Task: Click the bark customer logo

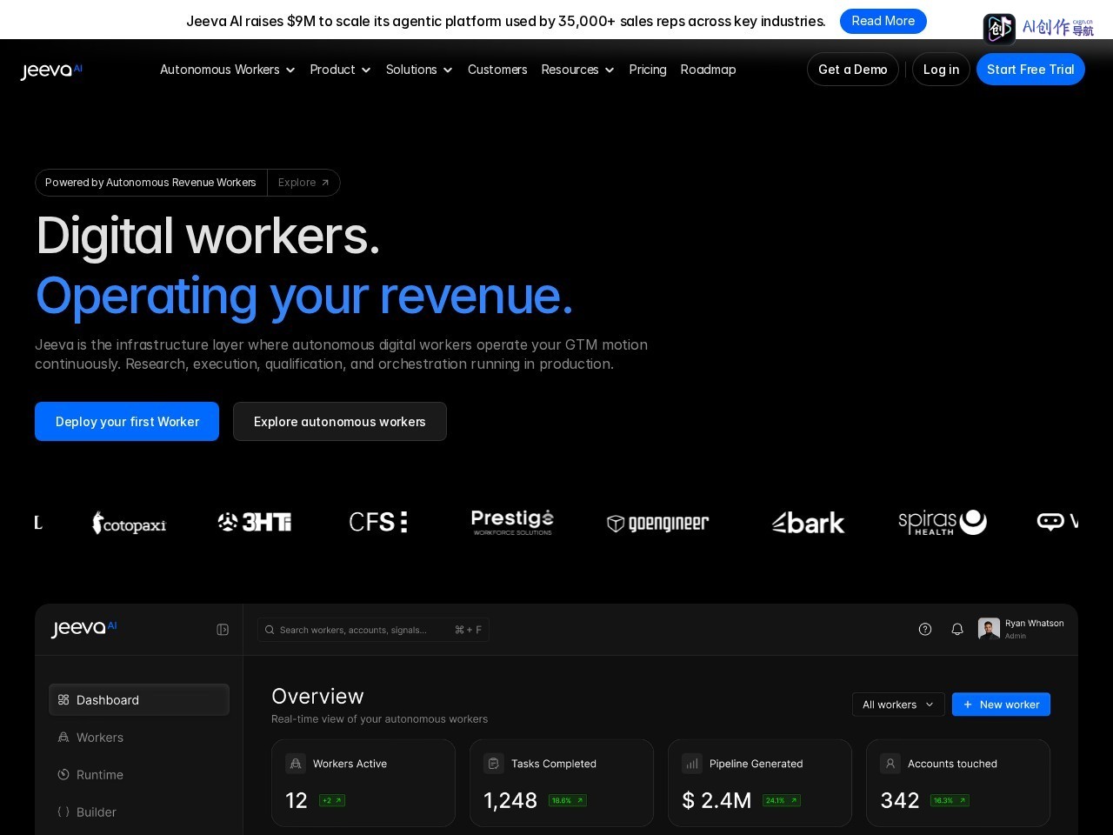Action: click(808, 523)
